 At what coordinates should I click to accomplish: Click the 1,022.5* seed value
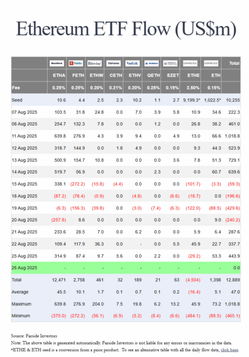[x=213, y=100]
